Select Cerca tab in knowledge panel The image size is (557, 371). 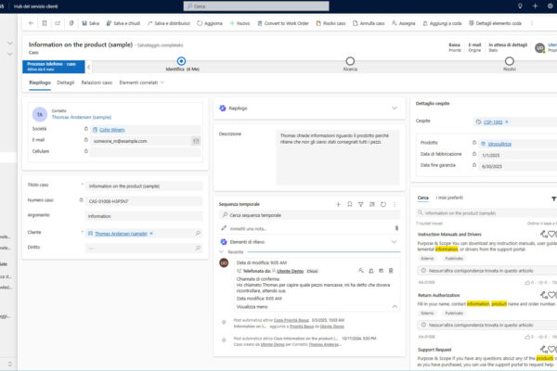pos(422,198)
